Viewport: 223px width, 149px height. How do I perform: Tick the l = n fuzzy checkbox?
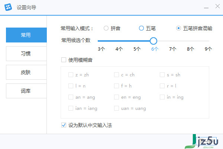(x=71, y=86)
